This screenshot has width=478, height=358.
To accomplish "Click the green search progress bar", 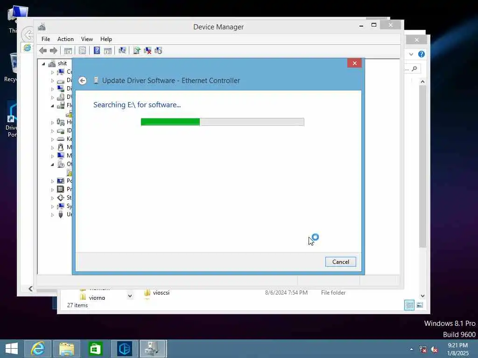I will click(x=223, y=122).
